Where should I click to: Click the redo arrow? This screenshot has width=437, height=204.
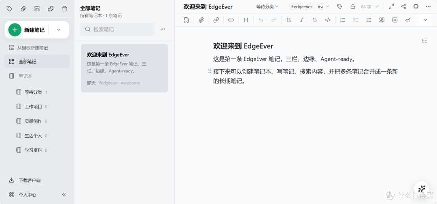pos(274,20)
